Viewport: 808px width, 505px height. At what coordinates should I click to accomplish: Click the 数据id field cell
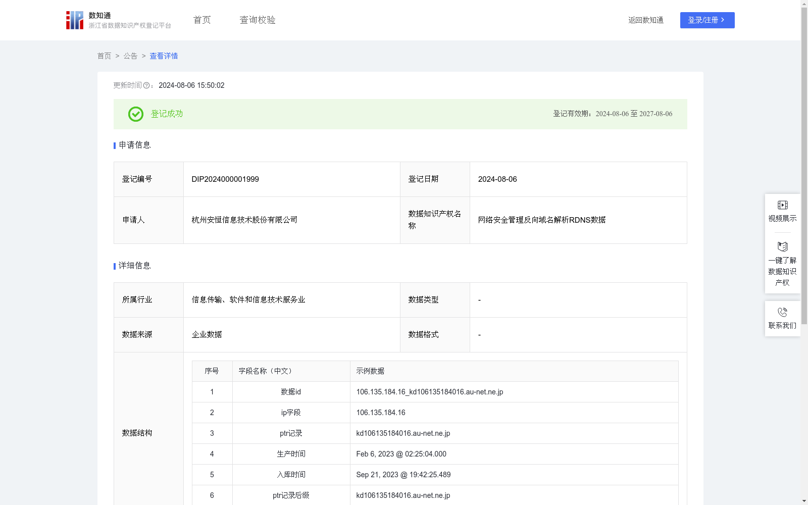(291, 392)
